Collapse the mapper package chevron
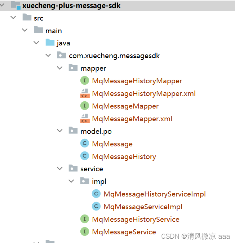This screenshot has width=235, height=243. (x=59, y=68)
